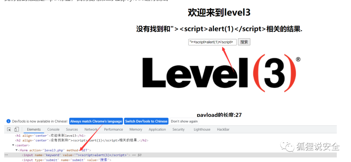Click the 没有找到和 result heading text
351x162 pixels.
click(x=219, y=29)
